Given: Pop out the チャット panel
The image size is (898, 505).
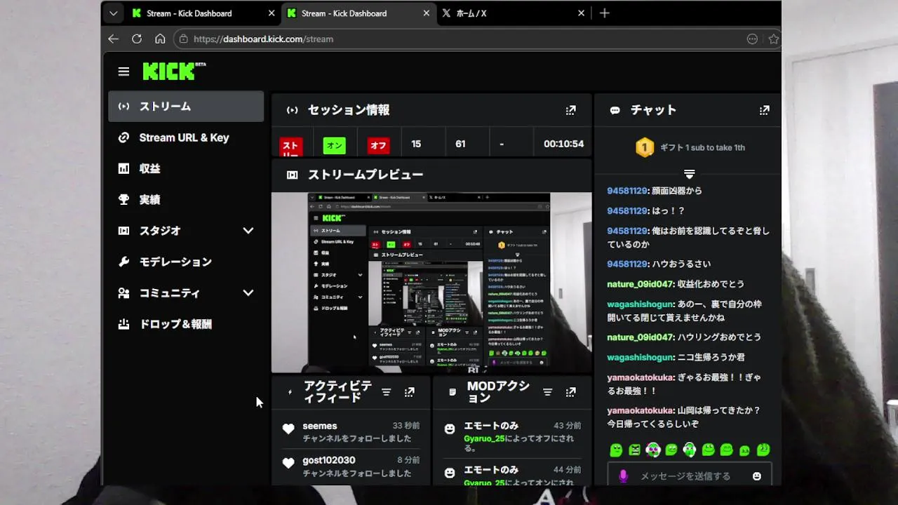Looking at the screenshot, I should (764, 110).
